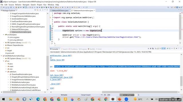Toggle Word Wrap in Console toolbar

(x=160, y=48)
